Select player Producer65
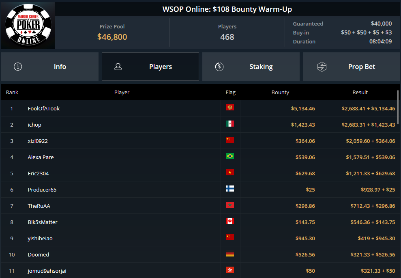 point(42,190)
